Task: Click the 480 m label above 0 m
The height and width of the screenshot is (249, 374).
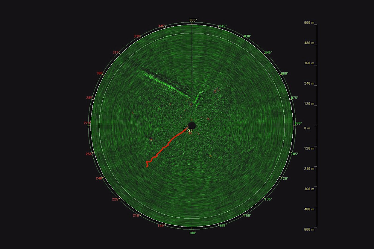Action: 309,43
